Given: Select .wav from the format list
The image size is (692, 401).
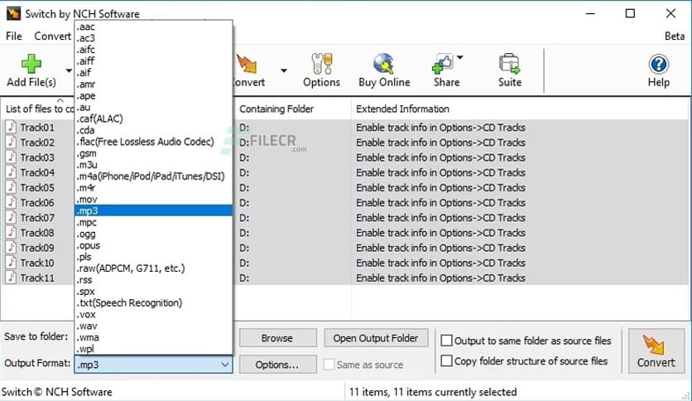Looking at the screenshot, I should [87, 326].
